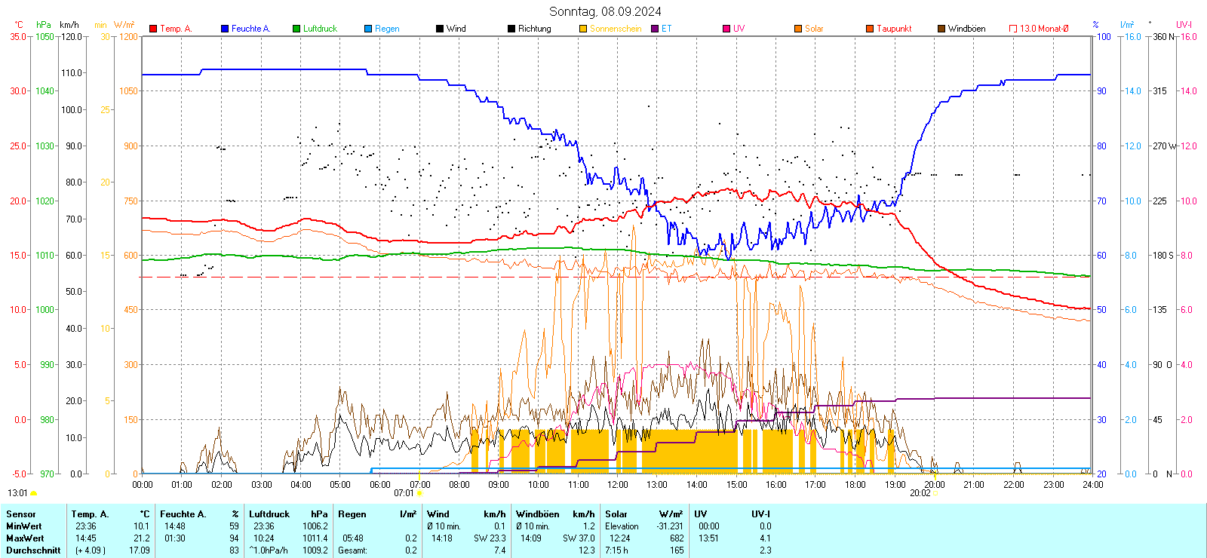This screenshot has height=558, width=1207.
Task: Click the 12:00 mark on the time axis
Action: click(617, 485)
